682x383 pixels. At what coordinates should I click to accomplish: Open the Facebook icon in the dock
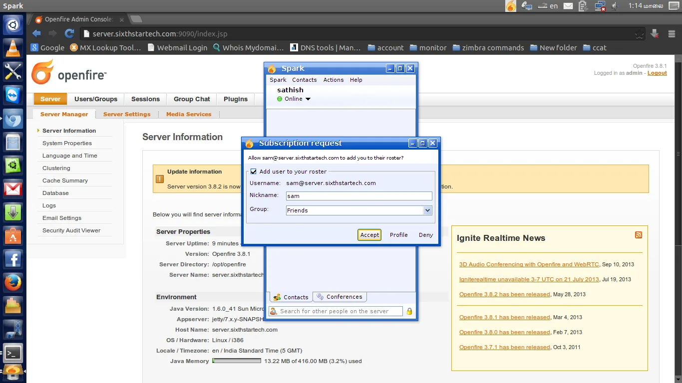pos(13,260)
